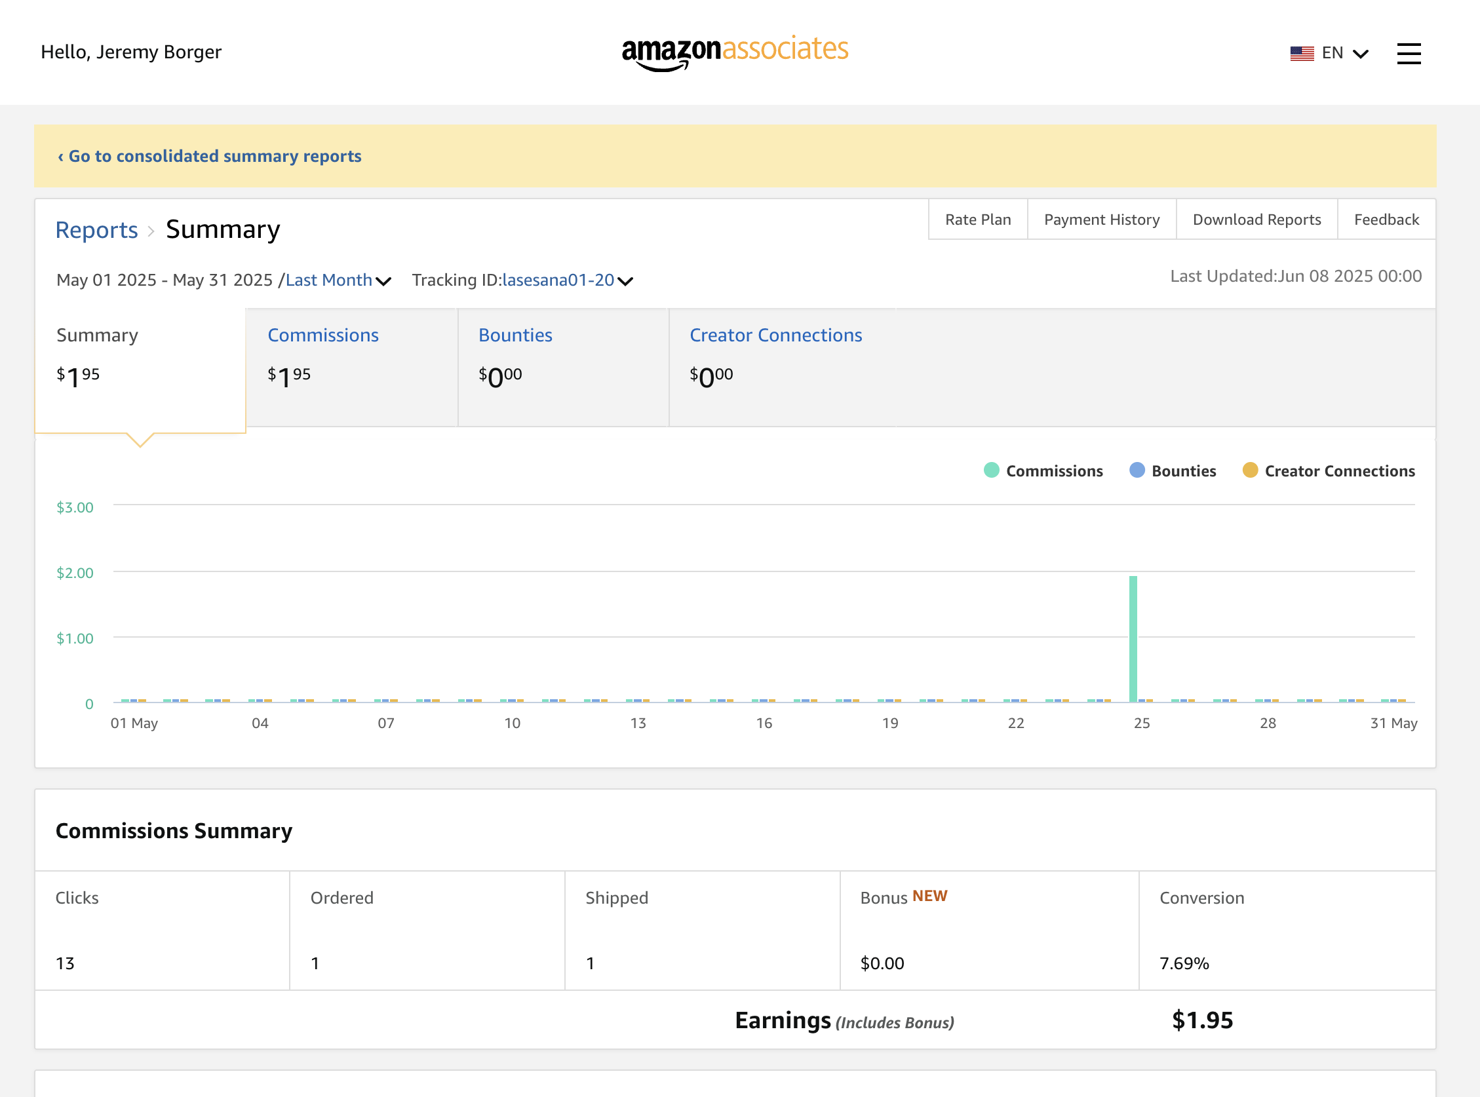Viewport: 1480px width, 1097px height.
Task: Click the US flag language icon
Action: 1302,53
